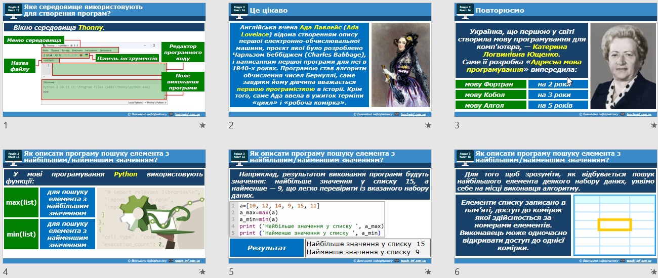Click the transition star icon under slide 6

(x=653, y=272)
